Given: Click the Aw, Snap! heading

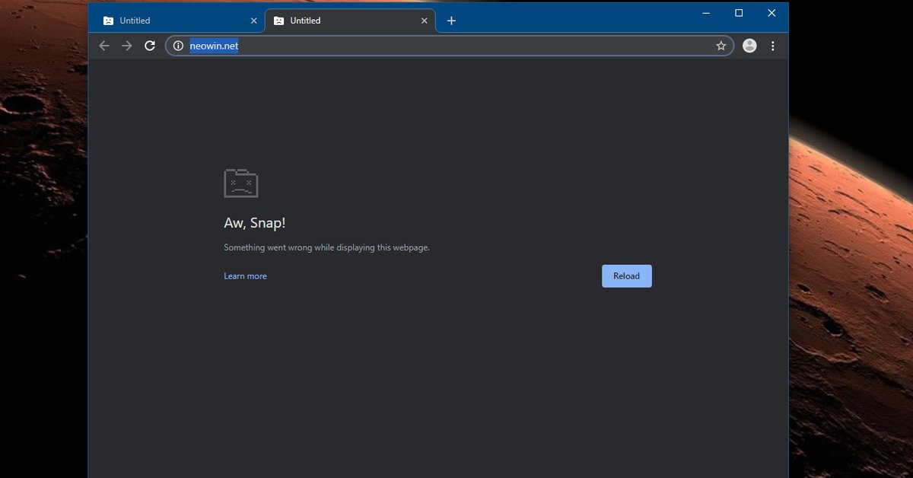Looking at the screenshot, I should [255, 223].
